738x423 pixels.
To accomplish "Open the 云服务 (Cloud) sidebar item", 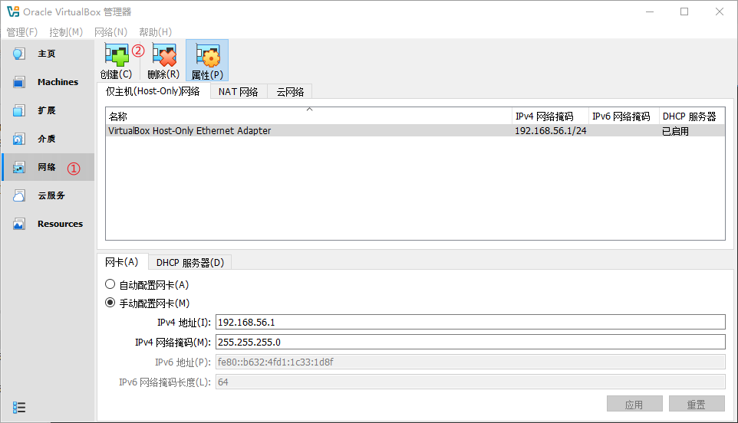I will pos(48,195).
